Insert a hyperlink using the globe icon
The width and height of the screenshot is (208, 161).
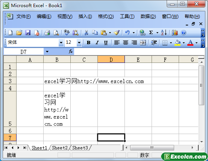click(142, 33)
